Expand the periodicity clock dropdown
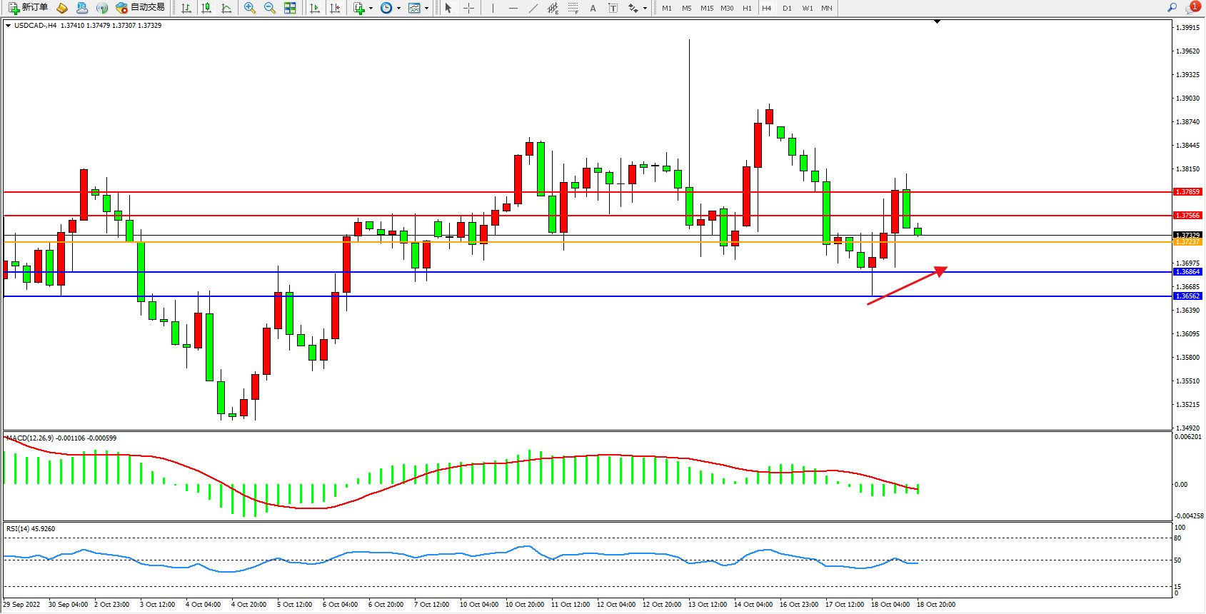Screen dimensions: 1206x614 tap(398, 9)
